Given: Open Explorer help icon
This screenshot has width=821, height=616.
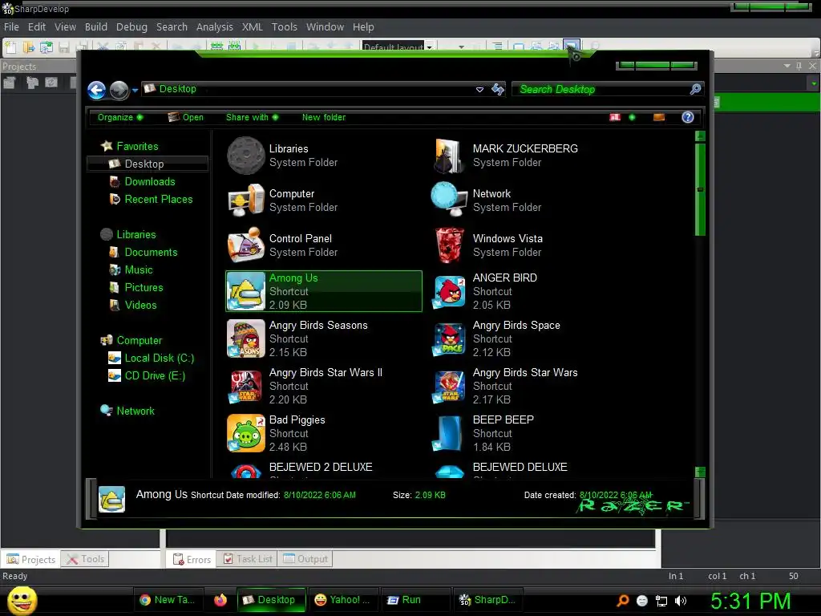Looking at the screenshot, I should (687, 117).
